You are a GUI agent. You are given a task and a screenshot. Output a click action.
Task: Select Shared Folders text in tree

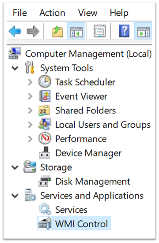pyautogui.click(x=86, y=111)
